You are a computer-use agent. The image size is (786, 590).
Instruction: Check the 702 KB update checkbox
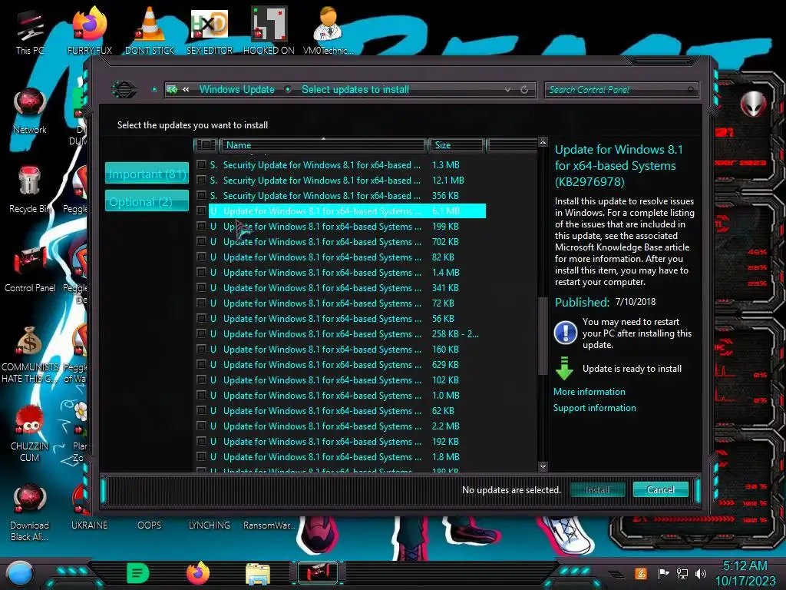[202, 242]
